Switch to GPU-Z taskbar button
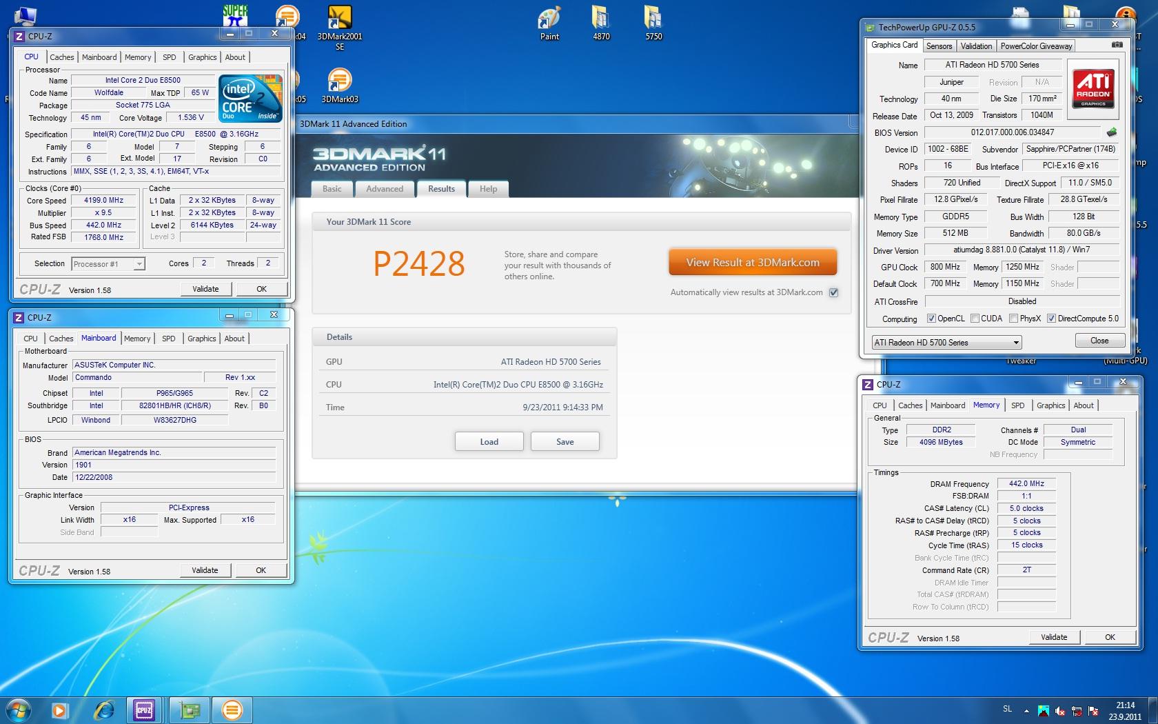1158x724 pixels. point(188,710)
